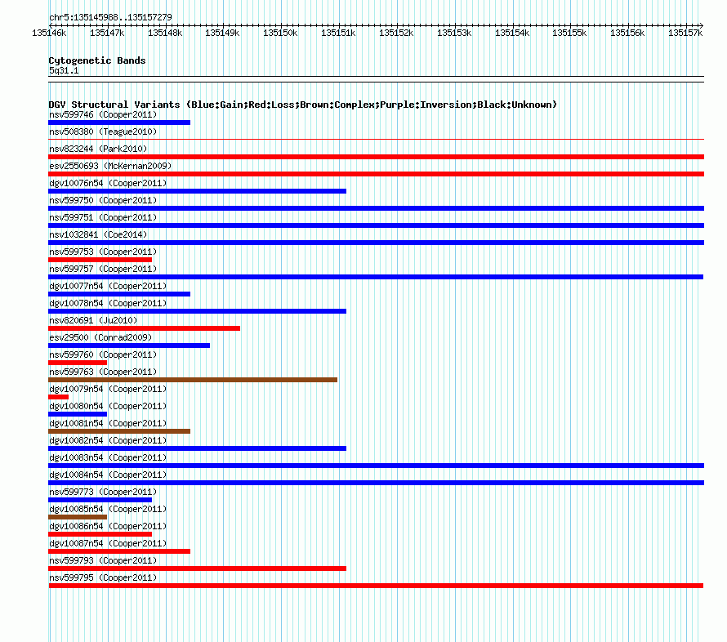Select the short red bar of nsv599760
The width and height of the screenshot is (727, 642).
click(x=78, y=363)
